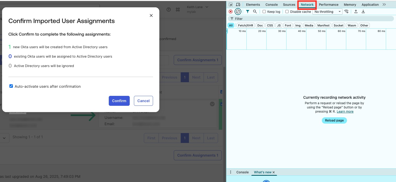Image resolution: width=396 pixels, height=182 pixels.
Task: Click Last in the upper pagination bar
Action: [211, 77]
